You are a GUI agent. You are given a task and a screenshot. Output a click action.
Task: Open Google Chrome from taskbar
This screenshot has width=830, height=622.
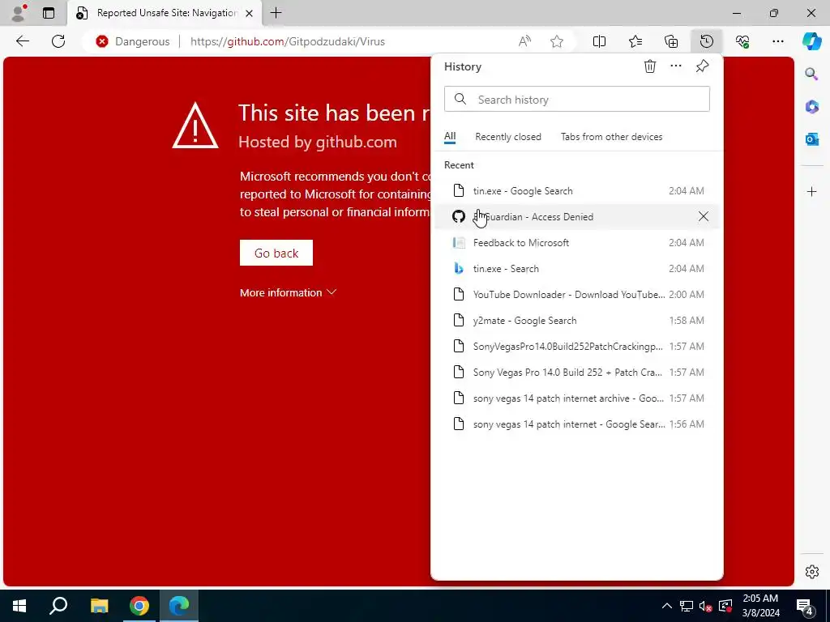pos(139,606)
